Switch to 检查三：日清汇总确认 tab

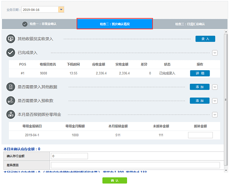point(190,24)
